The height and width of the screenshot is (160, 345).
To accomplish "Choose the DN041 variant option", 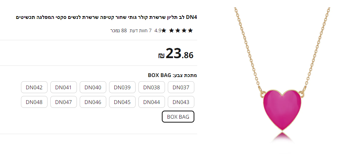I will (x=63, y=87).
